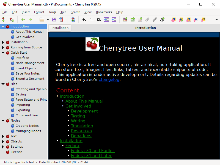Set a bulleted list from the toolbar
Image resolution: width=220 pixels, height=165 pixels.
click(84, 20)
